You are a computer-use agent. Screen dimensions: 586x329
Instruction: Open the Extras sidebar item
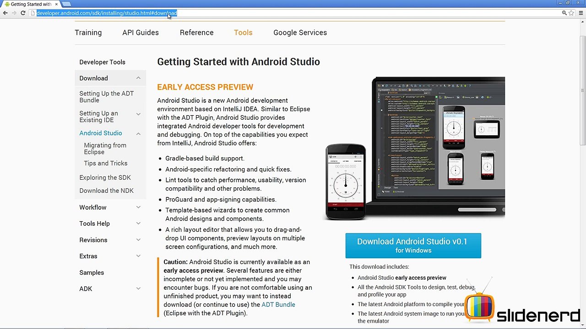click(88, 256)
